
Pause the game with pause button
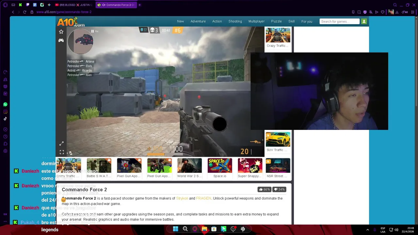[x=92, y=31]
